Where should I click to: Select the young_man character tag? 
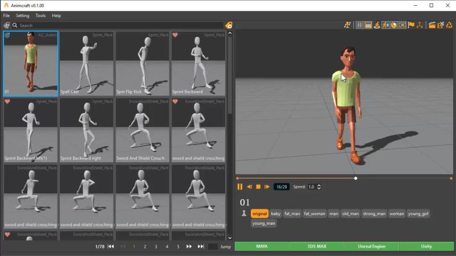coord(263,223)
